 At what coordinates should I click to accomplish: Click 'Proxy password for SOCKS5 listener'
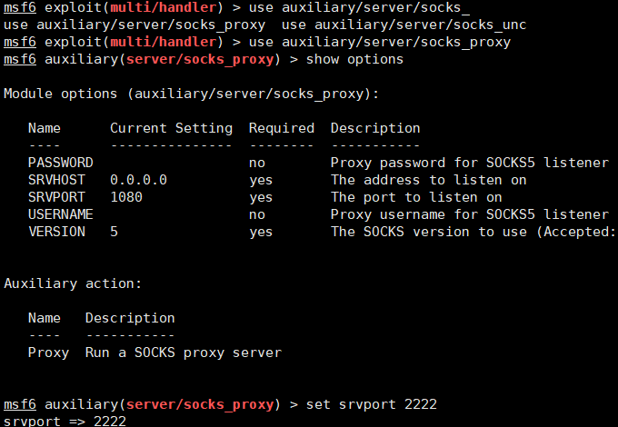click(470, 163)
